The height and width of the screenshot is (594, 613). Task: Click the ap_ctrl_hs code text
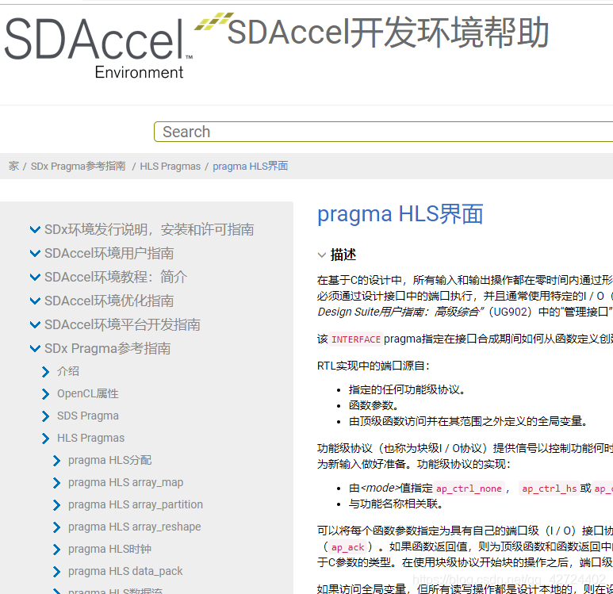coord(550,489)
